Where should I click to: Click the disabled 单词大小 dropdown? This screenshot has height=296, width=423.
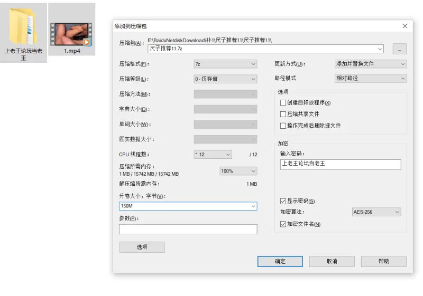pos(225,125)
